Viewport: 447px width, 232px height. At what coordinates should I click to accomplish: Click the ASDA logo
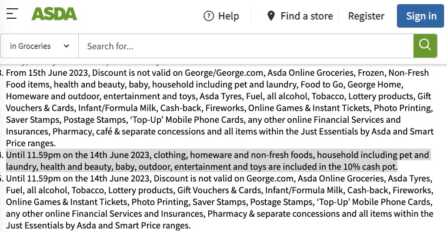(x=54, y=14)
